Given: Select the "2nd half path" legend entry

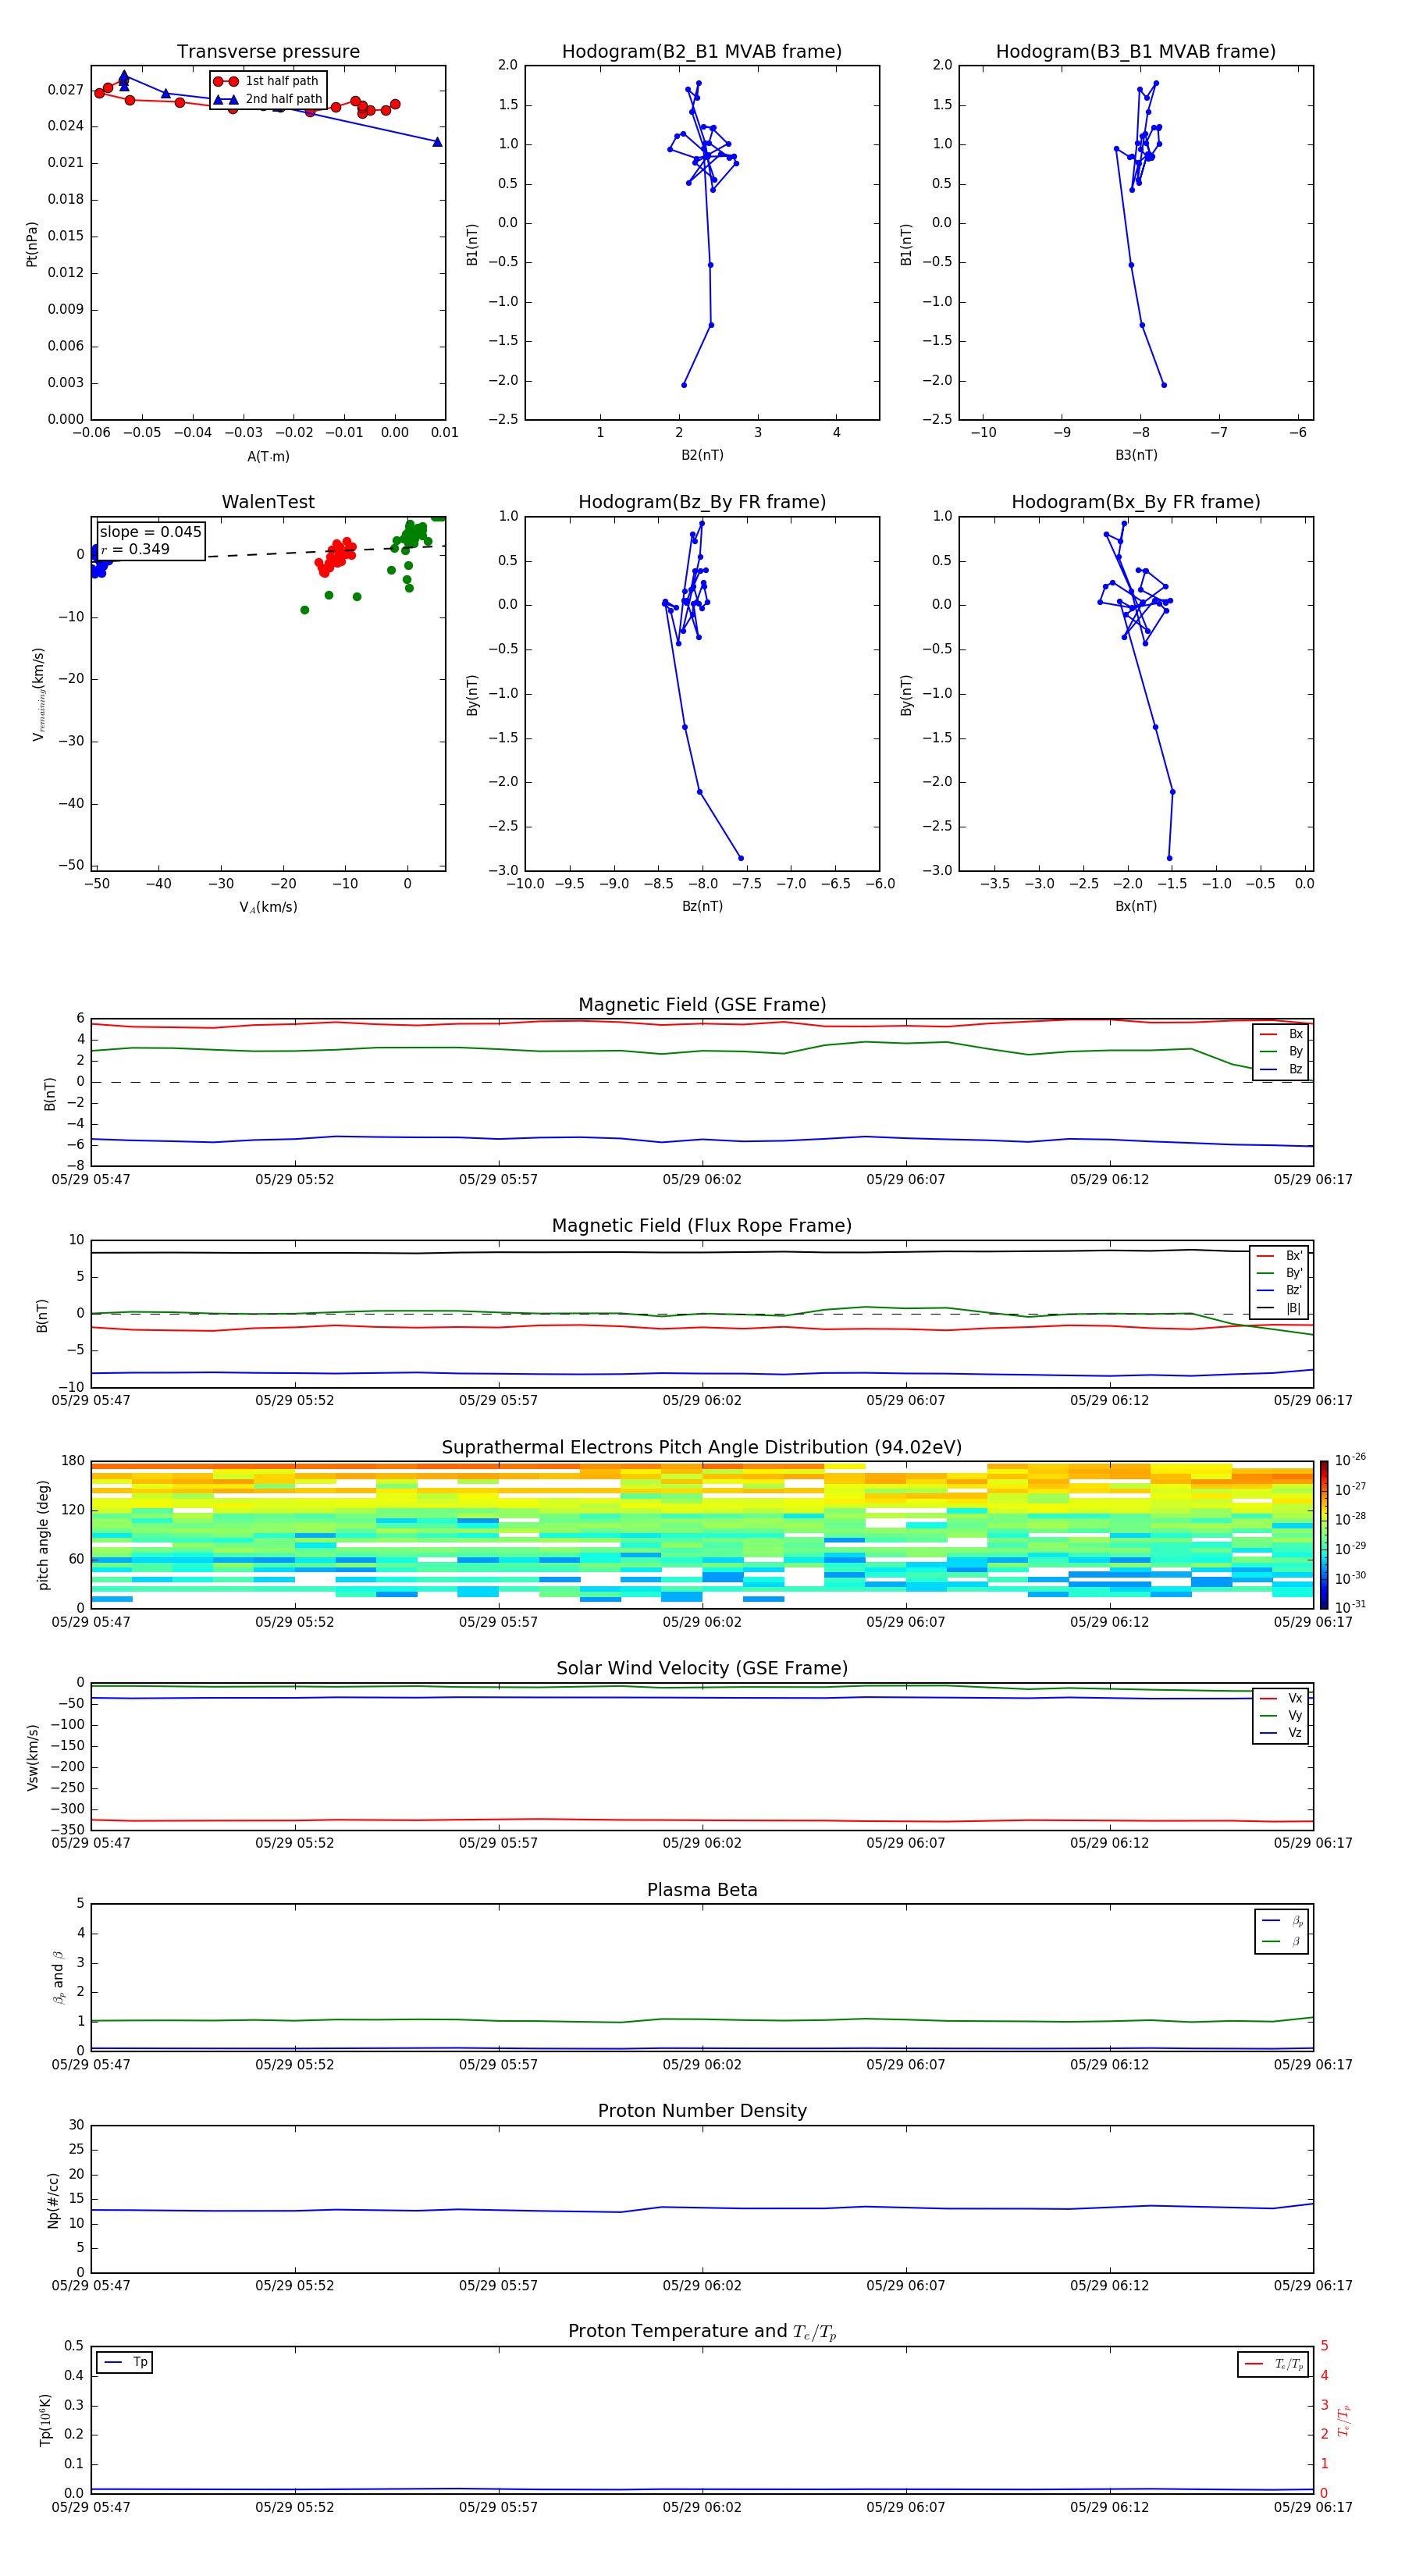Looking at the screenshot, I should pos(268,99).
